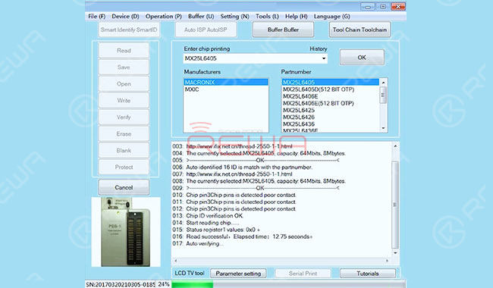Click the LCD TV tool label
Image resolution: width=493 pixels, height=288 pixels.
tap(190, 274)
